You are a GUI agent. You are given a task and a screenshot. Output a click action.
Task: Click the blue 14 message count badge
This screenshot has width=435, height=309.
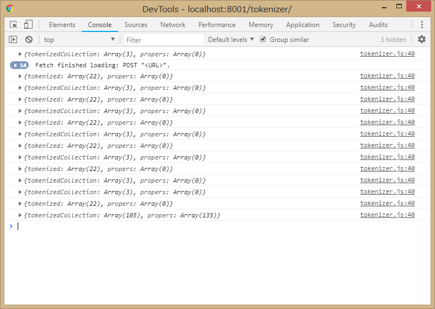19,65
